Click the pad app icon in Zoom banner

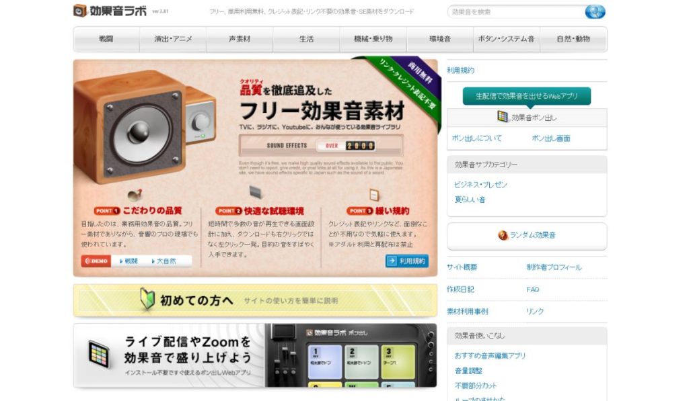(x=99, y=354)
